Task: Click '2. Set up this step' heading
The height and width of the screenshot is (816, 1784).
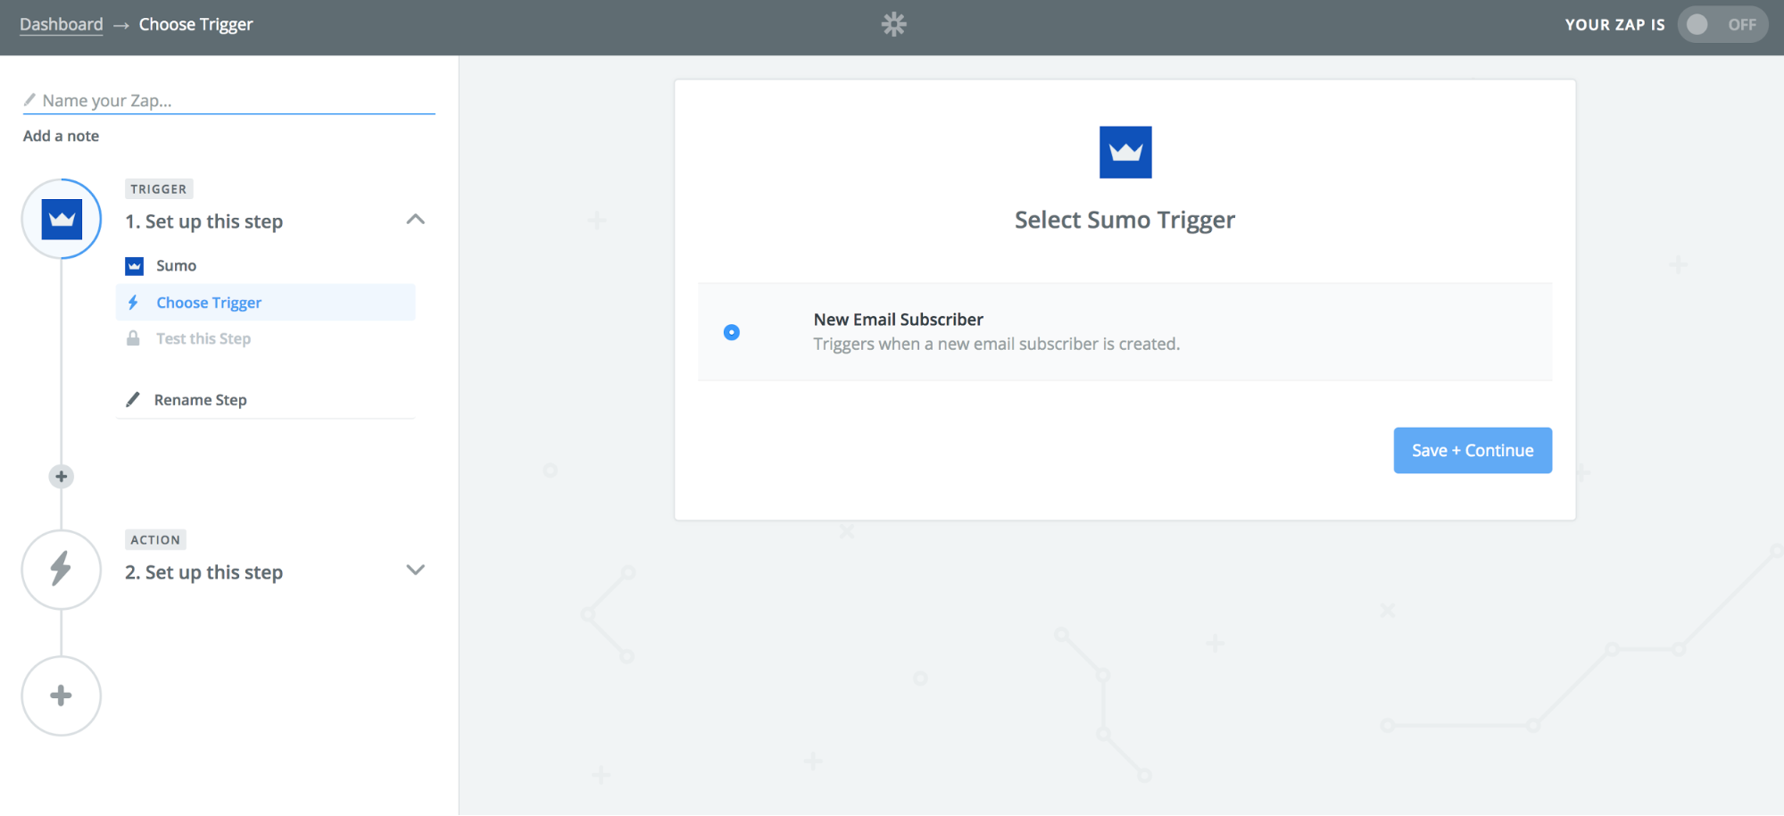Action: (x=203, y=572)
